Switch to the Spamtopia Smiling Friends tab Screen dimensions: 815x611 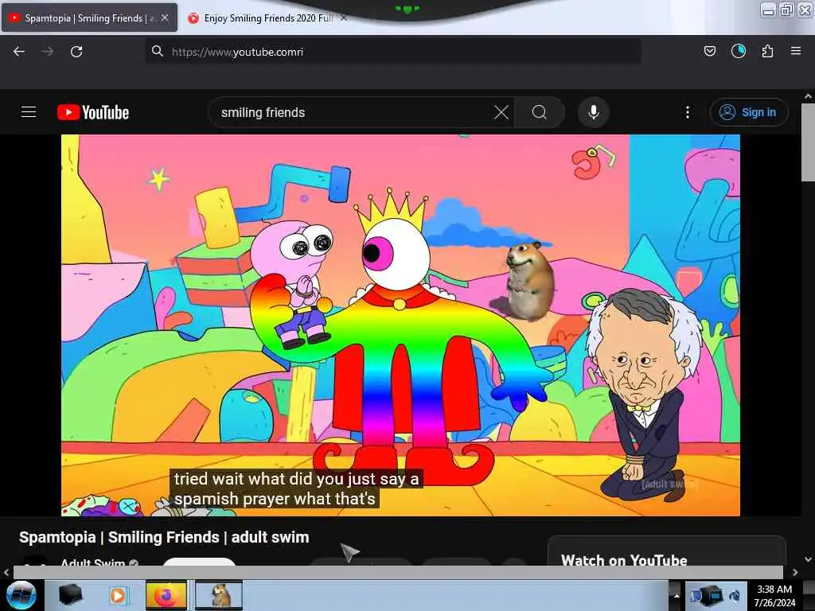click(89, 18)
